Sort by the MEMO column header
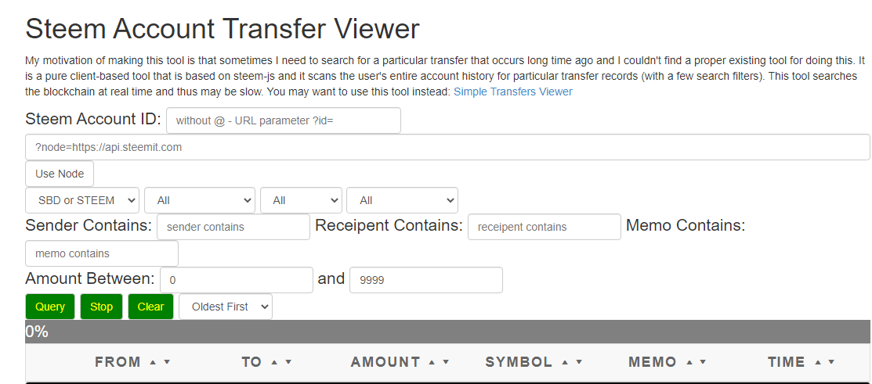The height and width of the screenshot is (384, 872). [653, 362]
